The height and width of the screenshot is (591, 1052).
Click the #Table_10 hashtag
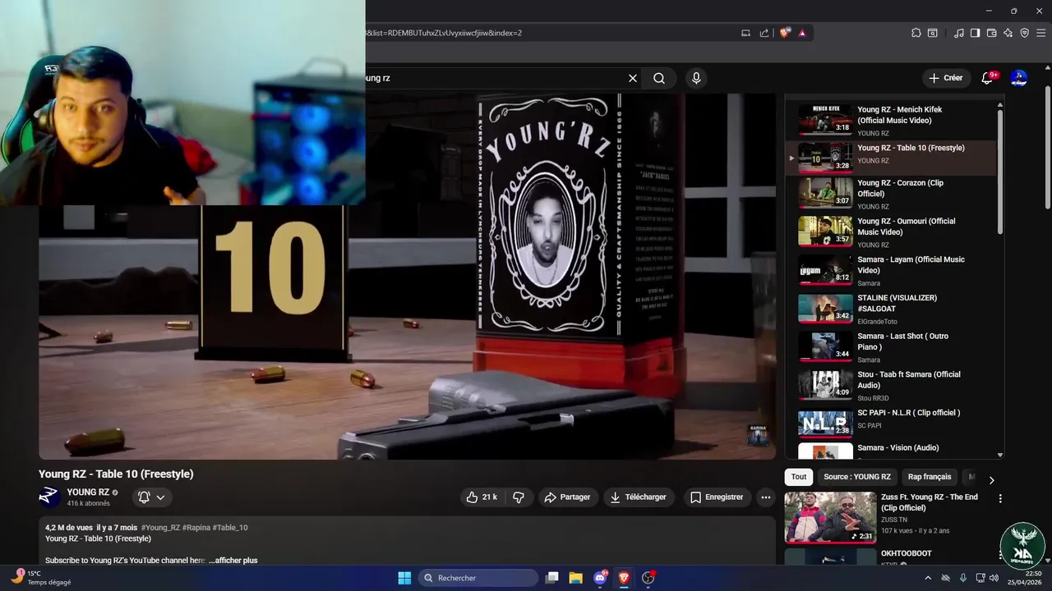point(230,528)
